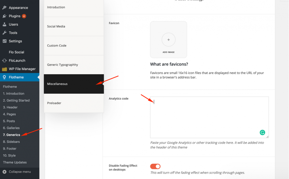Collapse the admin menu

pyautogui.click(x=17, y=172)
